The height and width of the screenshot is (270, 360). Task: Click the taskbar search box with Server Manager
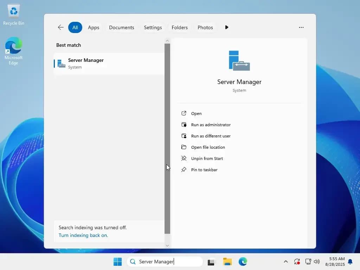(x=165, y=262)
